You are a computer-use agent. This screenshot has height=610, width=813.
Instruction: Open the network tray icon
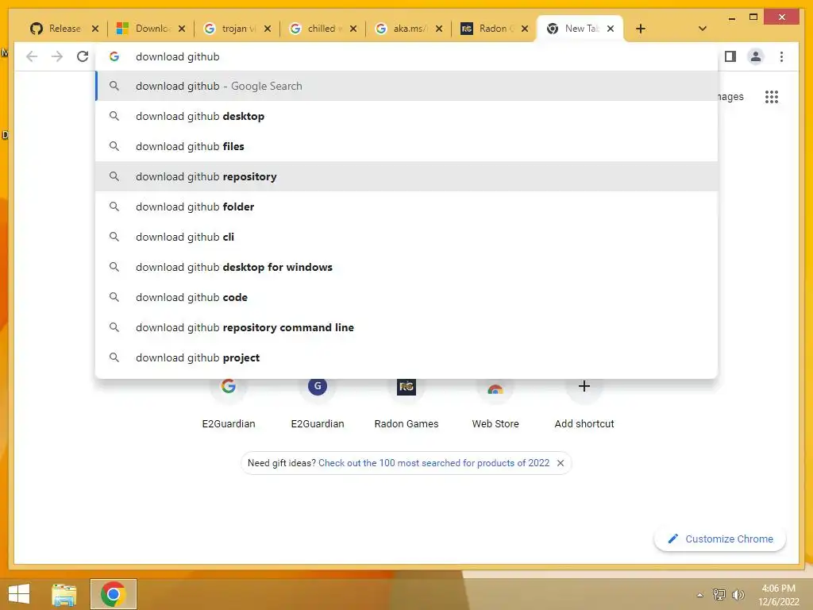[x=719, y=594]
